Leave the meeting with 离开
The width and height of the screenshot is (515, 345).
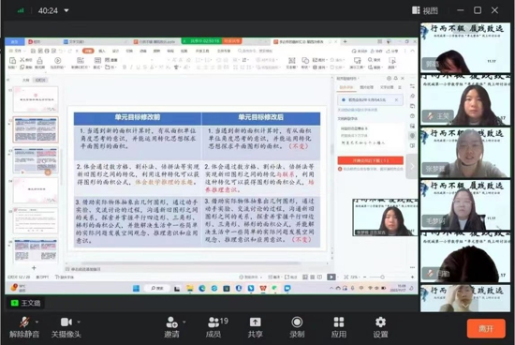(x=486, y=328)
